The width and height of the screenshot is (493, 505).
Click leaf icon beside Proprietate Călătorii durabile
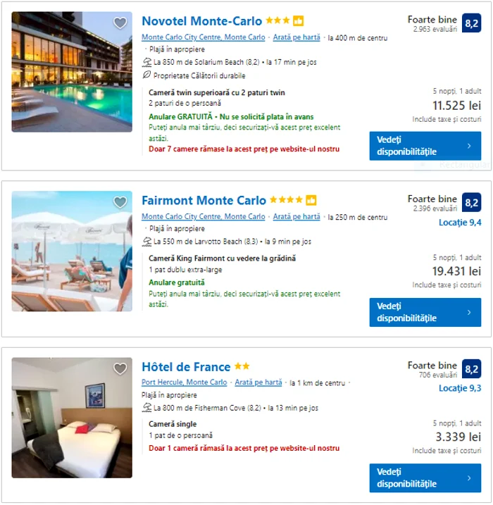click(146, 75)
